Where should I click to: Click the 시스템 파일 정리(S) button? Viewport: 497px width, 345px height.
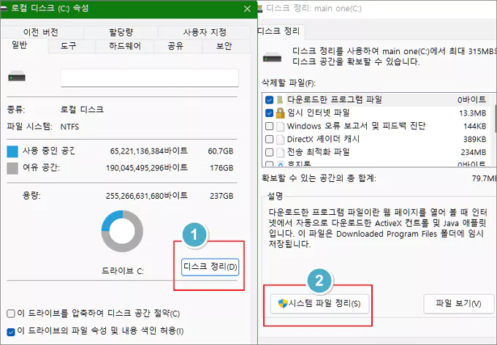[319, 304]
